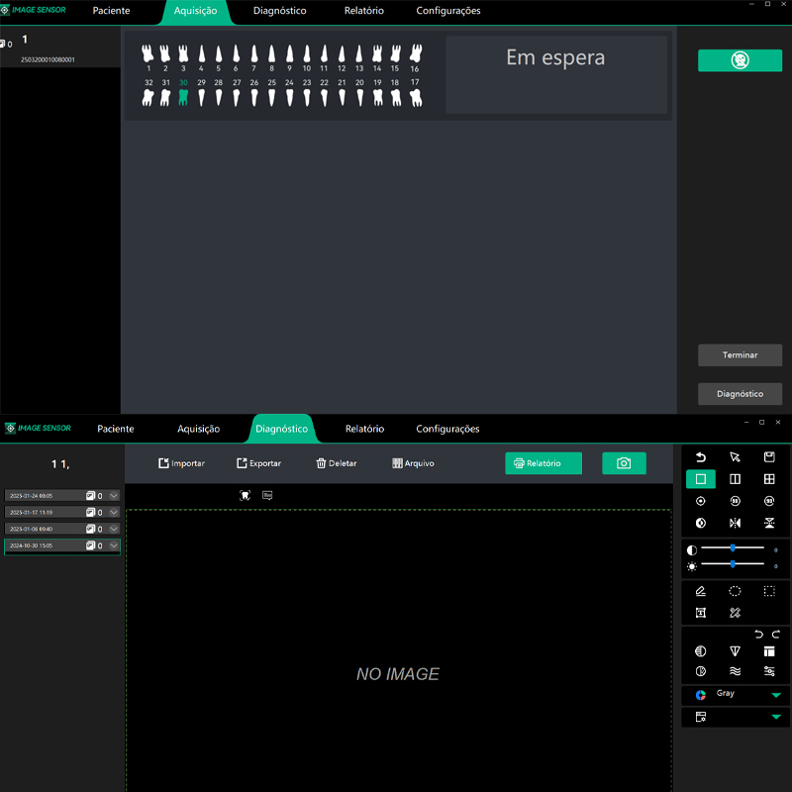Click the gray Diagnóstico button in the Aquisição window

pyautogui.click(x=740, y=394)
